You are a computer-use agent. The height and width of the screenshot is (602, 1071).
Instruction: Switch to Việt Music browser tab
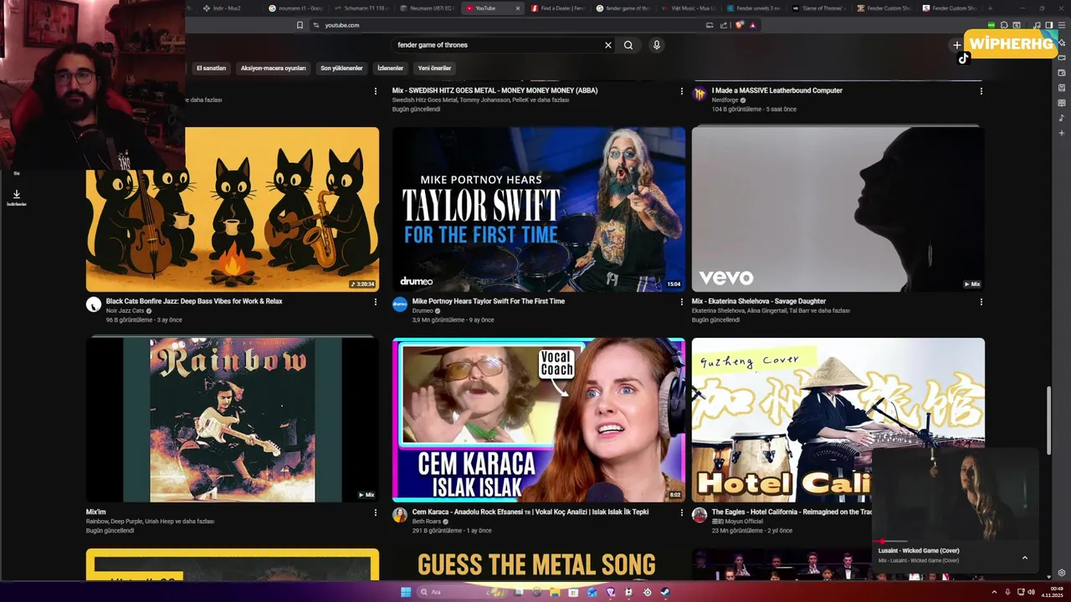coord(689,8)
